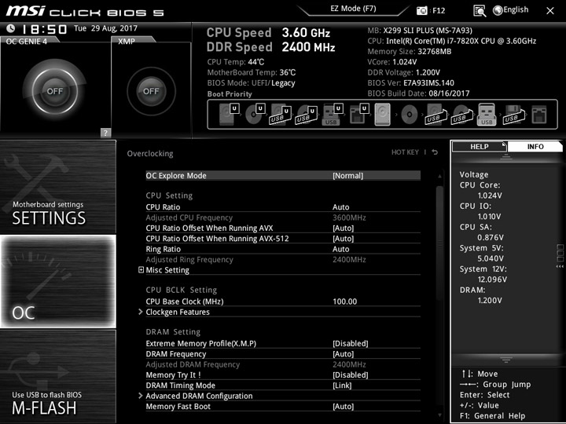Select highlighted legacy USB key boot icon
This screenshot has height=424, width=566.
(x=487, y=115)
